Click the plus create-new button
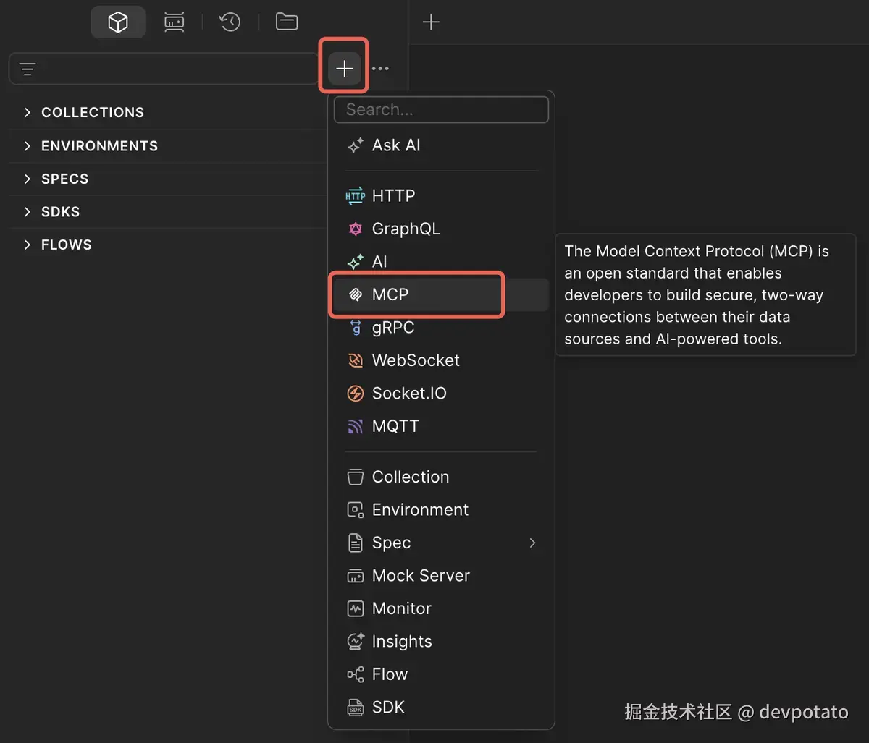This screenshot has height=743, width=869. coord(344,69)
